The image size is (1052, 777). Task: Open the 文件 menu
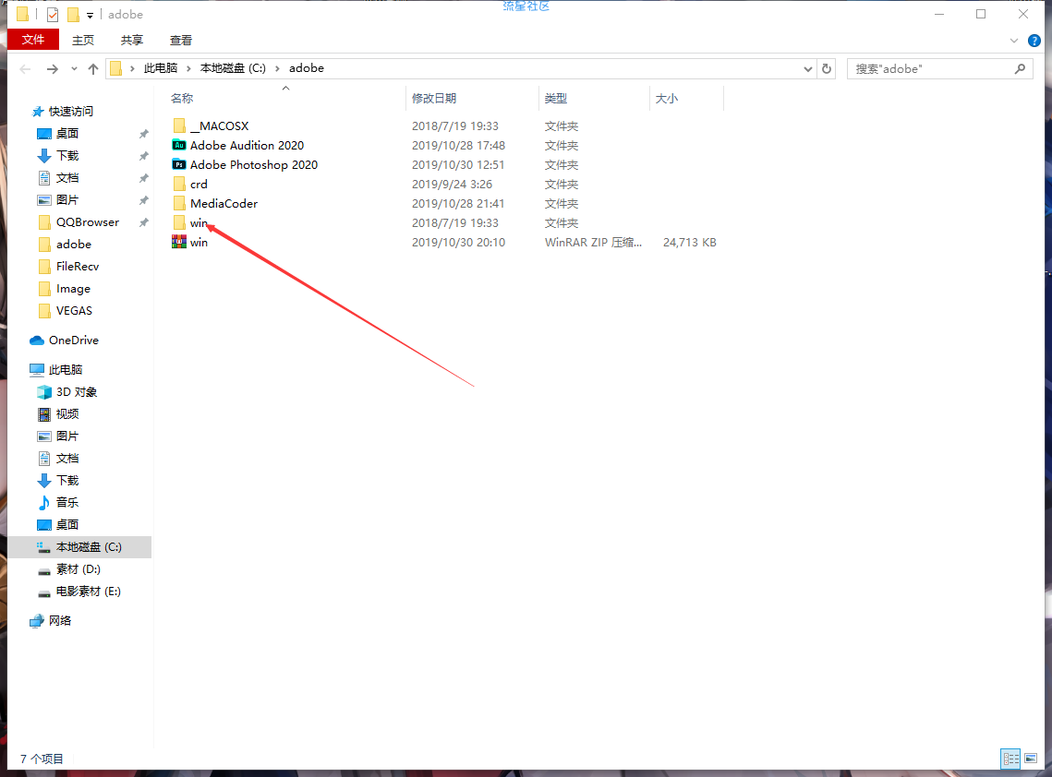(33, 40)
